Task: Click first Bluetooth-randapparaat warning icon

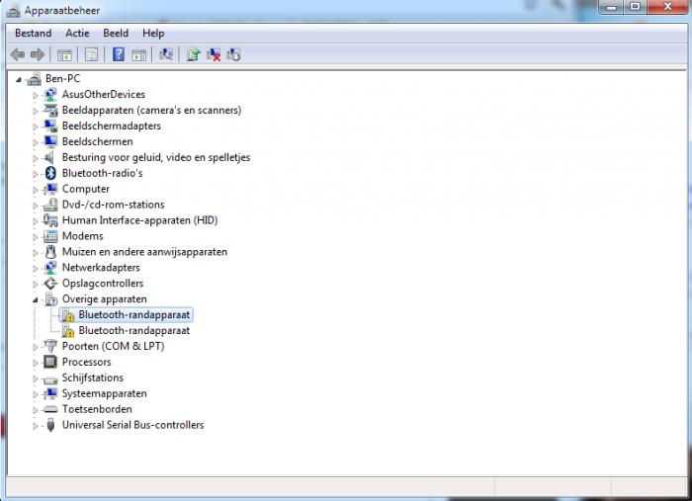Action: point(67,315)
